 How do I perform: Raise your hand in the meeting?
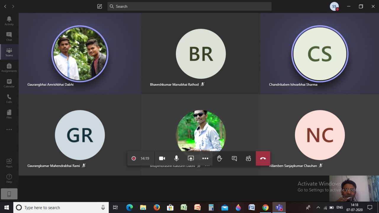(x=219, y=158)
